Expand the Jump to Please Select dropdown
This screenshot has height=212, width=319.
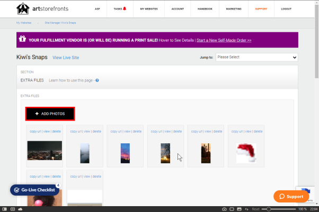257,57
